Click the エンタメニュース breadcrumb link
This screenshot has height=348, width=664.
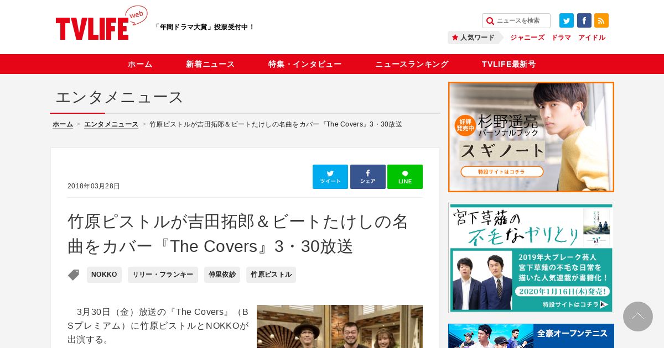point(111,124)
